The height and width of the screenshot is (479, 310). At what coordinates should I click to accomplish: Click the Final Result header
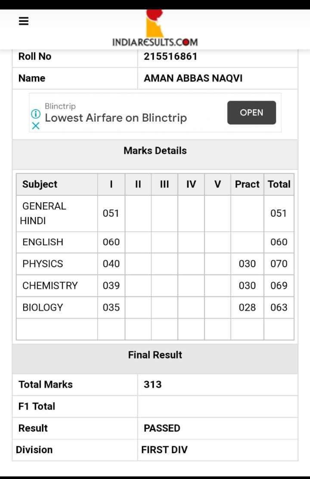[x=155, y=355]
